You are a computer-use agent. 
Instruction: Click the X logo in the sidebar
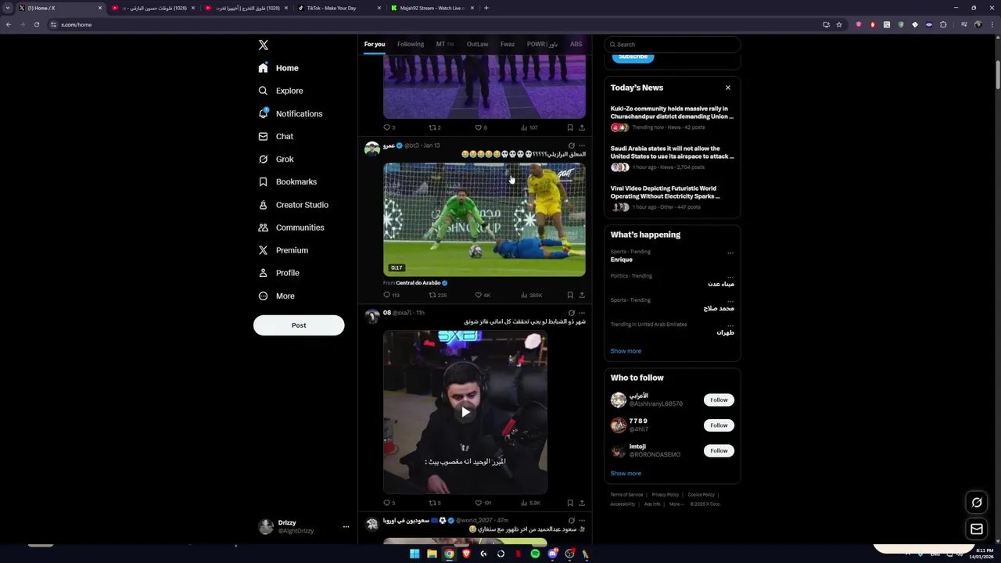pos(264,45)
